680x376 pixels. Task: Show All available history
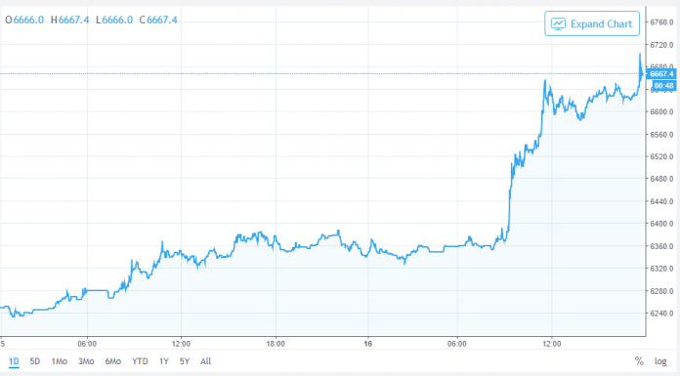205,361
